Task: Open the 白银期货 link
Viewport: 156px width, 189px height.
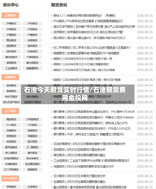Action: pyautogui.click(x=32, y=40)
